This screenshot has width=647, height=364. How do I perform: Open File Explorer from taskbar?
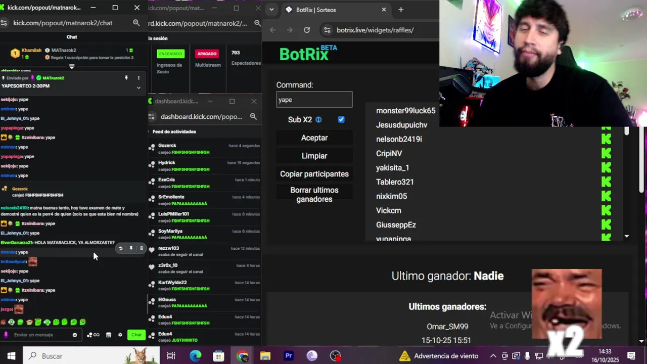(x=265, y=356)
